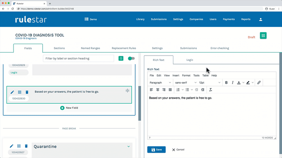Delete field 100422830 with the trash icon
This screenshot has width=282, height=158.
click(x=27, y=92)
